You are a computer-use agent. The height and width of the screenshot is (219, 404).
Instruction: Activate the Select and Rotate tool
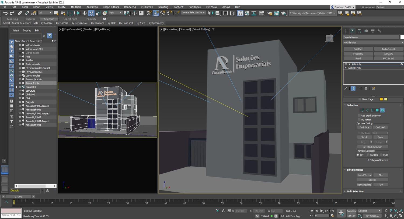[x=91, y=13]
